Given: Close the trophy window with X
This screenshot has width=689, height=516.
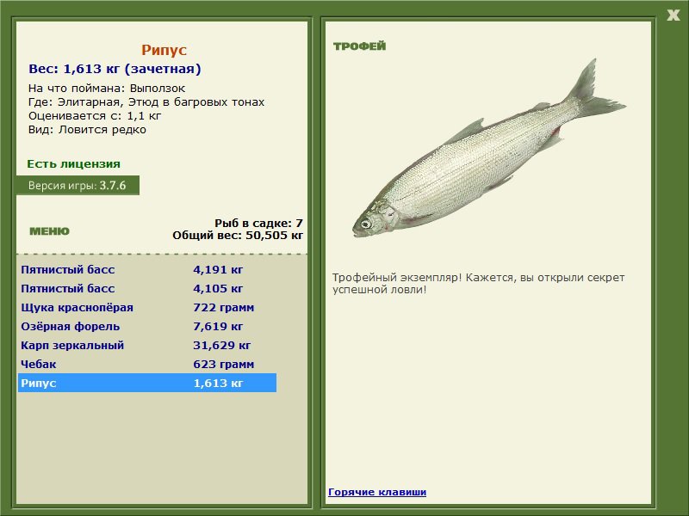Looking at the screenshot, I should [x=673, y=15].
